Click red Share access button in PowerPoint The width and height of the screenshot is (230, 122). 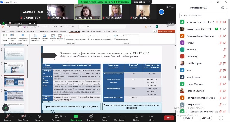pos(166,31)
